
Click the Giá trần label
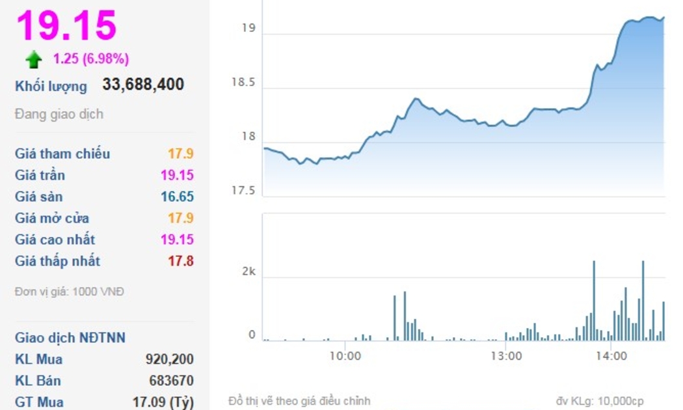[x=40, y=176]
